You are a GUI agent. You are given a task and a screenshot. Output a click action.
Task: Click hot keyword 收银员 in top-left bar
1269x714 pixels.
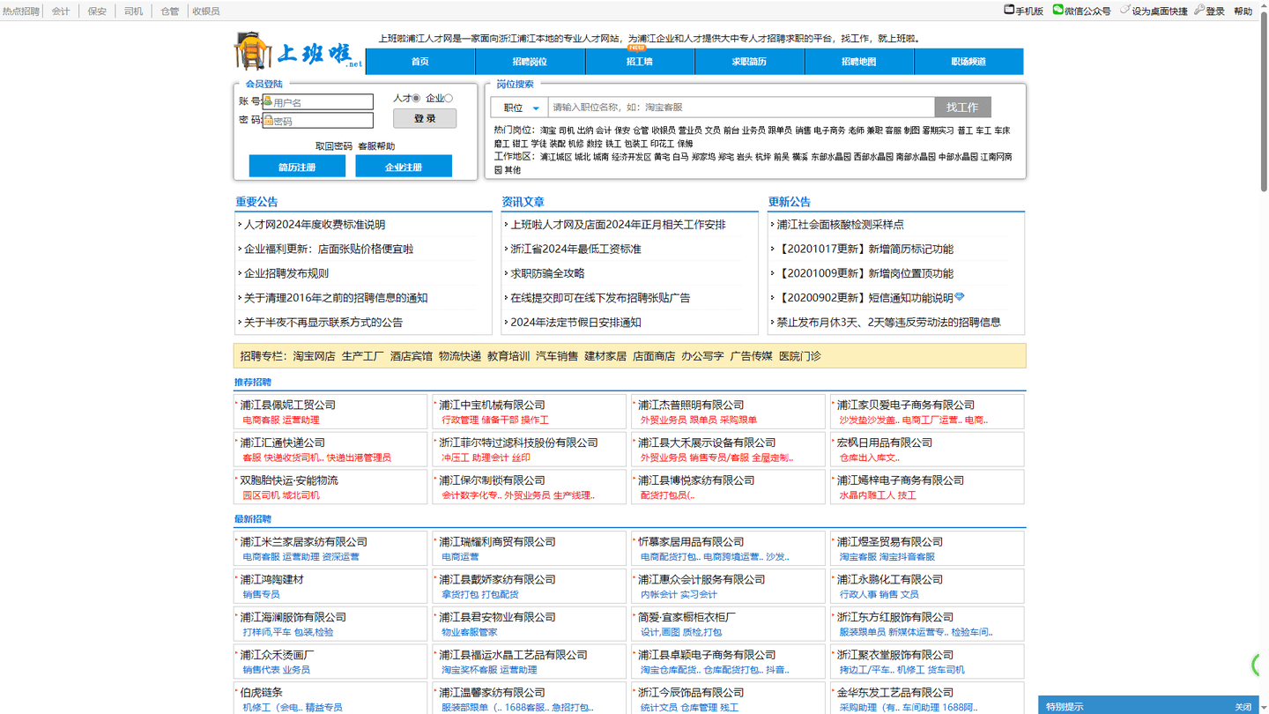[x=206, y=11]
